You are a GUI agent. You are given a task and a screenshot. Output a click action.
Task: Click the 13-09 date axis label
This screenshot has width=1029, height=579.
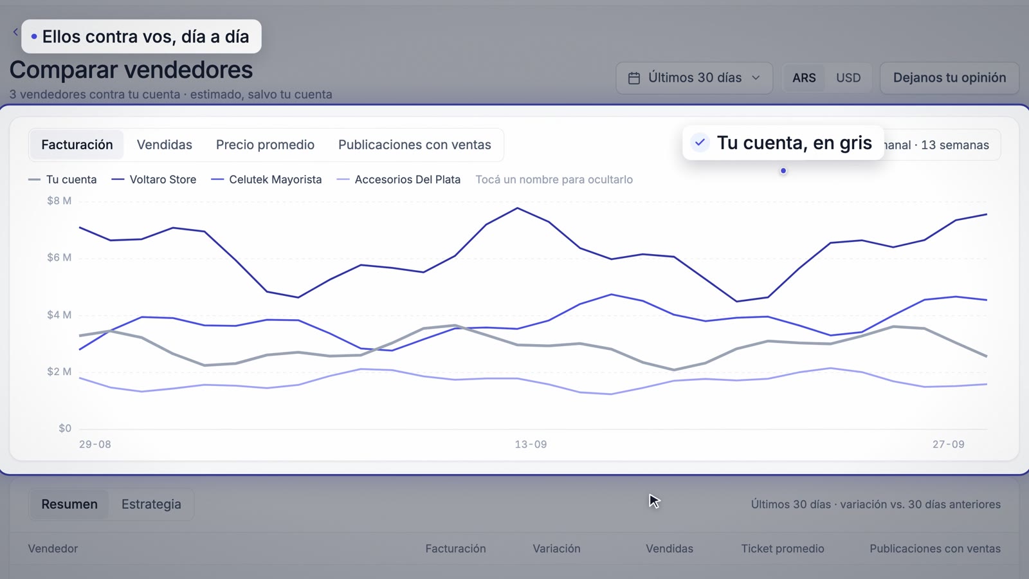531,445
